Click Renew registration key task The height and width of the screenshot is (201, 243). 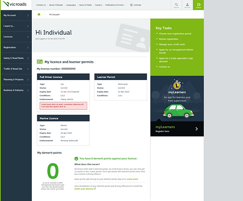(x=169, y=39)
